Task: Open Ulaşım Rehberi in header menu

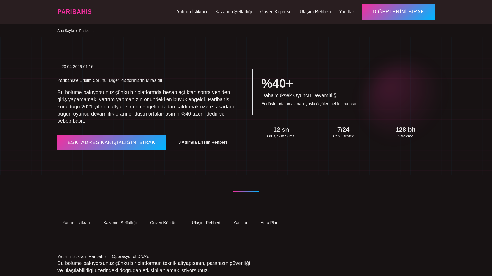Action: click(315, 12)
